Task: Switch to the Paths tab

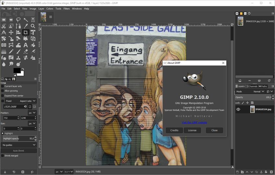Action: pos(263,86)
